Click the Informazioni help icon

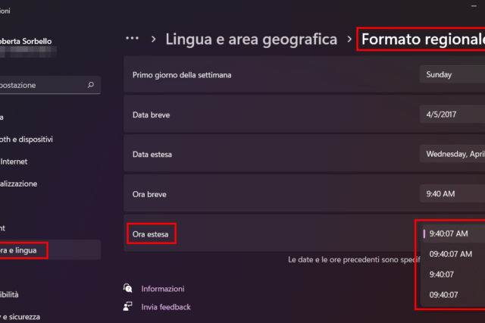point(128,288)
